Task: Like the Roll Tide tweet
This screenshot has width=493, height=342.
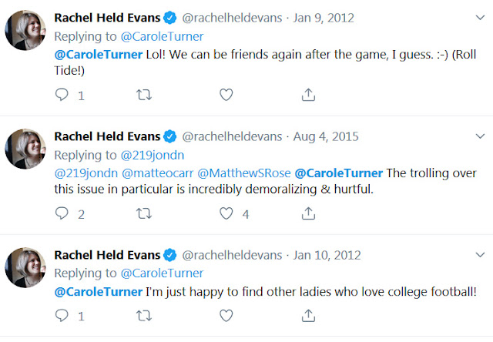Action: click(x=226, y=95)
